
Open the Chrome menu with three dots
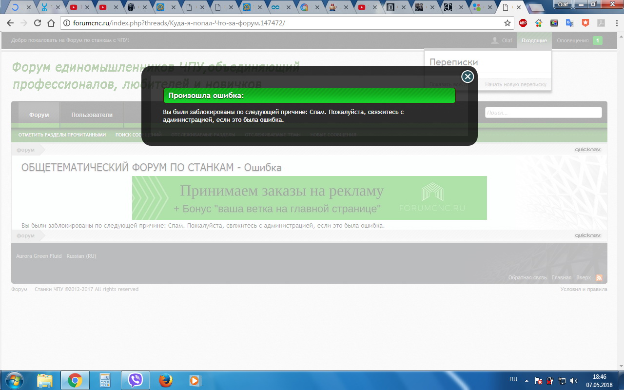(x=616, y=23)
